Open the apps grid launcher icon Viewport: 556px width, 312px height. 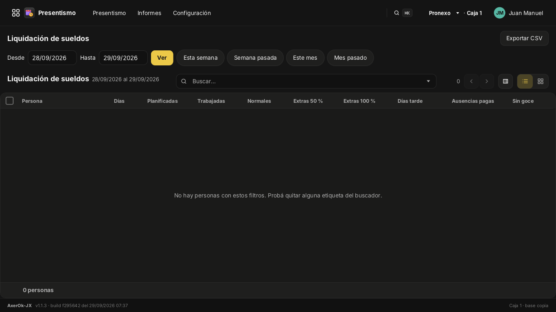(16, 13)
